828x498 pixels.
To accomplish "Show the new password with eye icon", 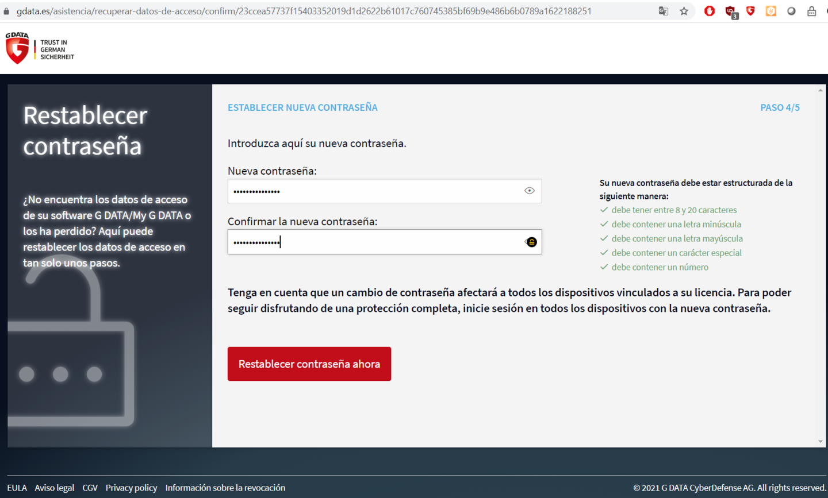I will (530, 191).
